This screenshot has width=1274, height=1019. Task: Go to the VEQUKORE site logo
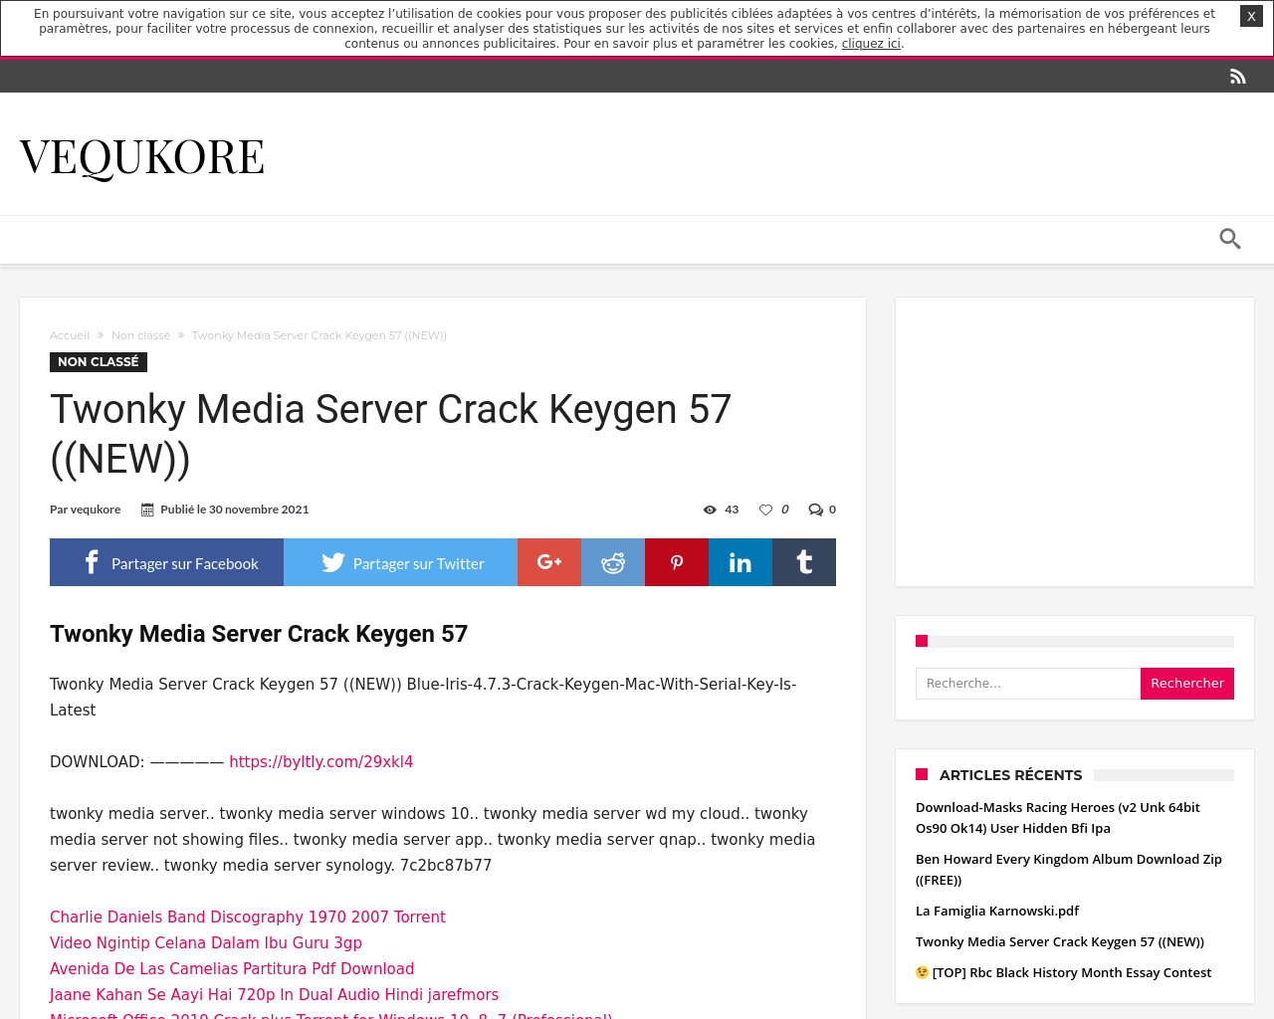pos(142,156)
